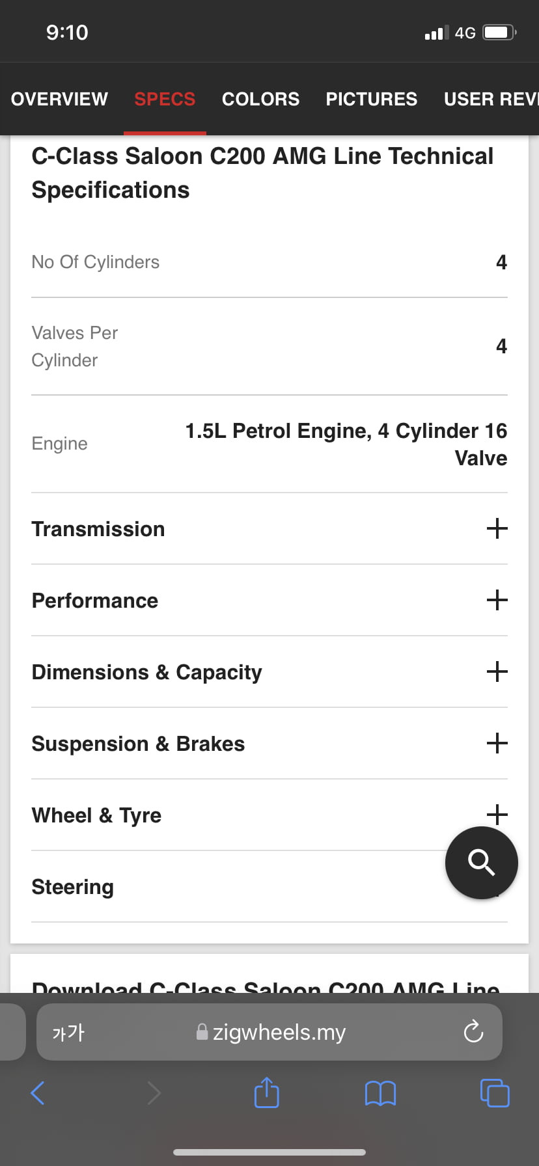Open the User Reviews tab

[x=491, y=99]
